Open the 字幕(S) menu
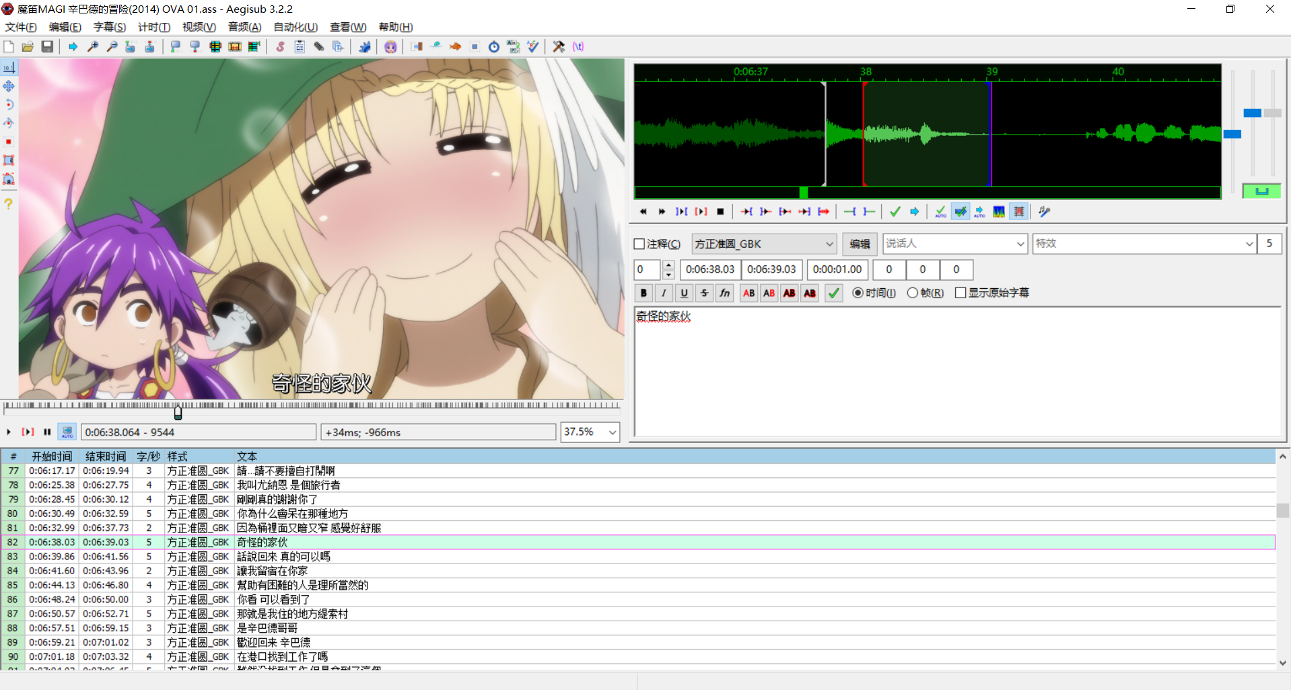This screenshot has height=690, width=1291. [x=110, y=27]
